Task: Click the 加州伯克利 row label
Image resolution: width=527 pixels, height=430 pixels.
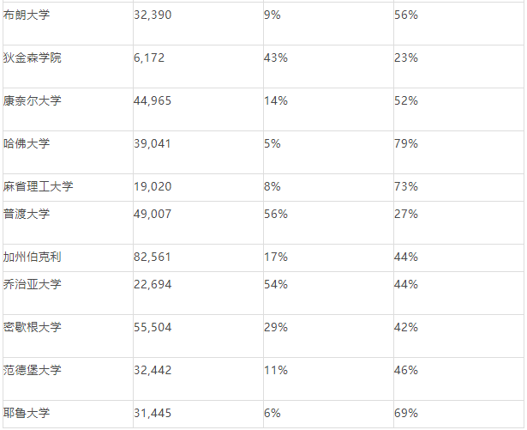Action: tap(33, 257)
